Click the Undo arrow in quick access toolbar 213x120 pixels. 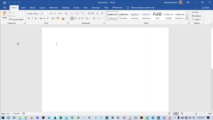(x=9, y=3)
